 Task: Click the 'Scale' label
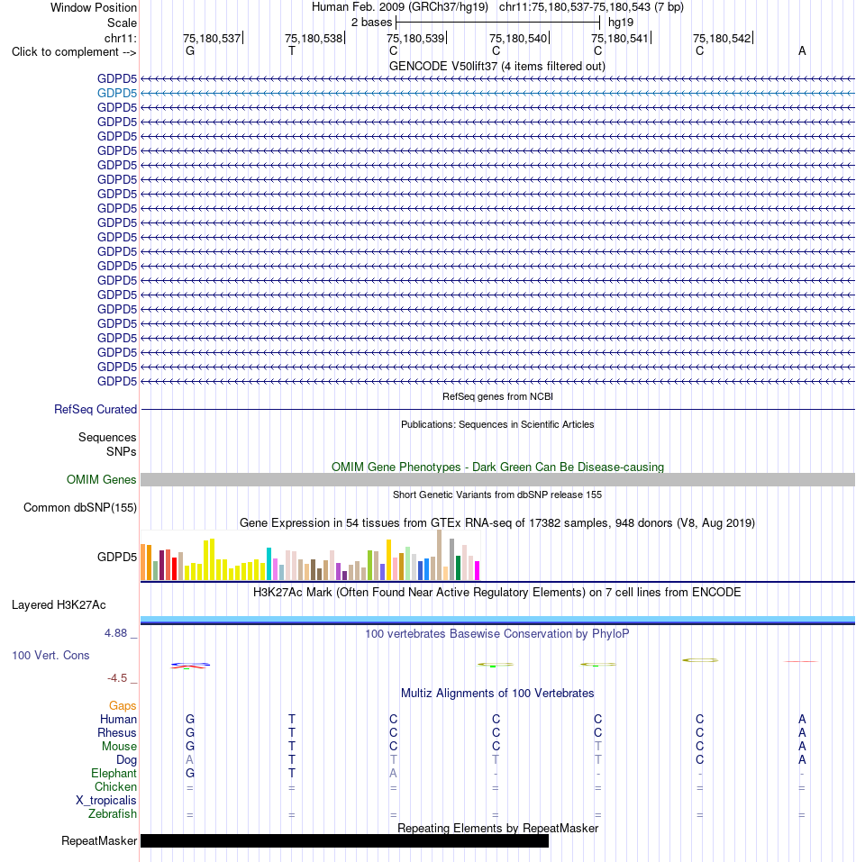coord(122,23)
